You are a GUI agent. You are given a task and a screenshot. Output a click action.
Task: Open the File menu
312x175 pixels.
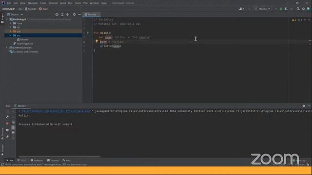(x=9, y=3)
